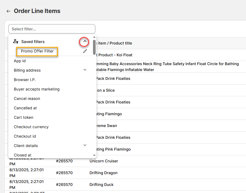246x193 pixels.
Task: Expand the Billing address filter options
Action: 85,70
